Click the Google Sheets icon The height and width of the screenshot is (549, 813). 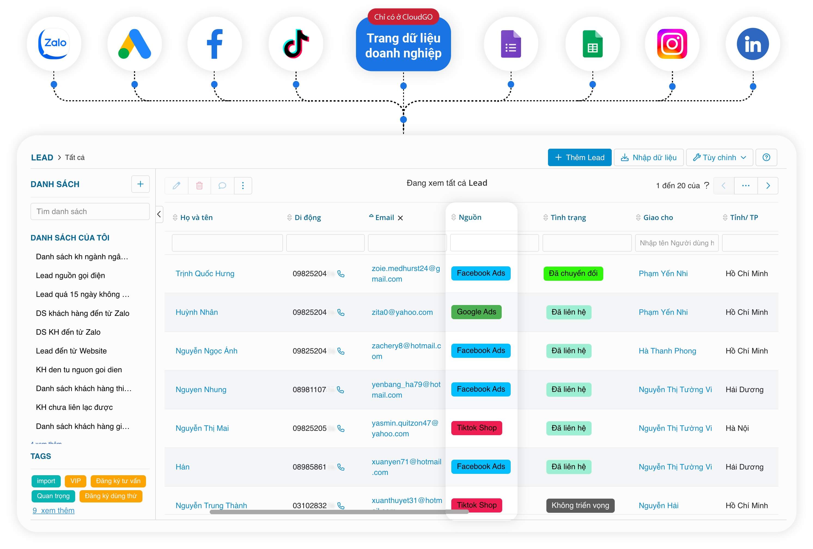[591, 43]
